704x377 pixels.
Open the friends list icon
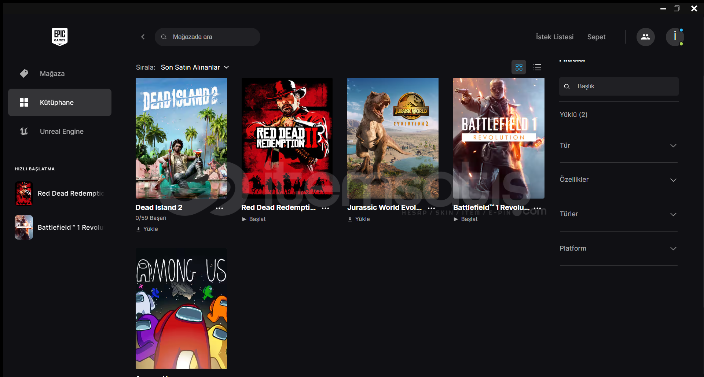645,37
